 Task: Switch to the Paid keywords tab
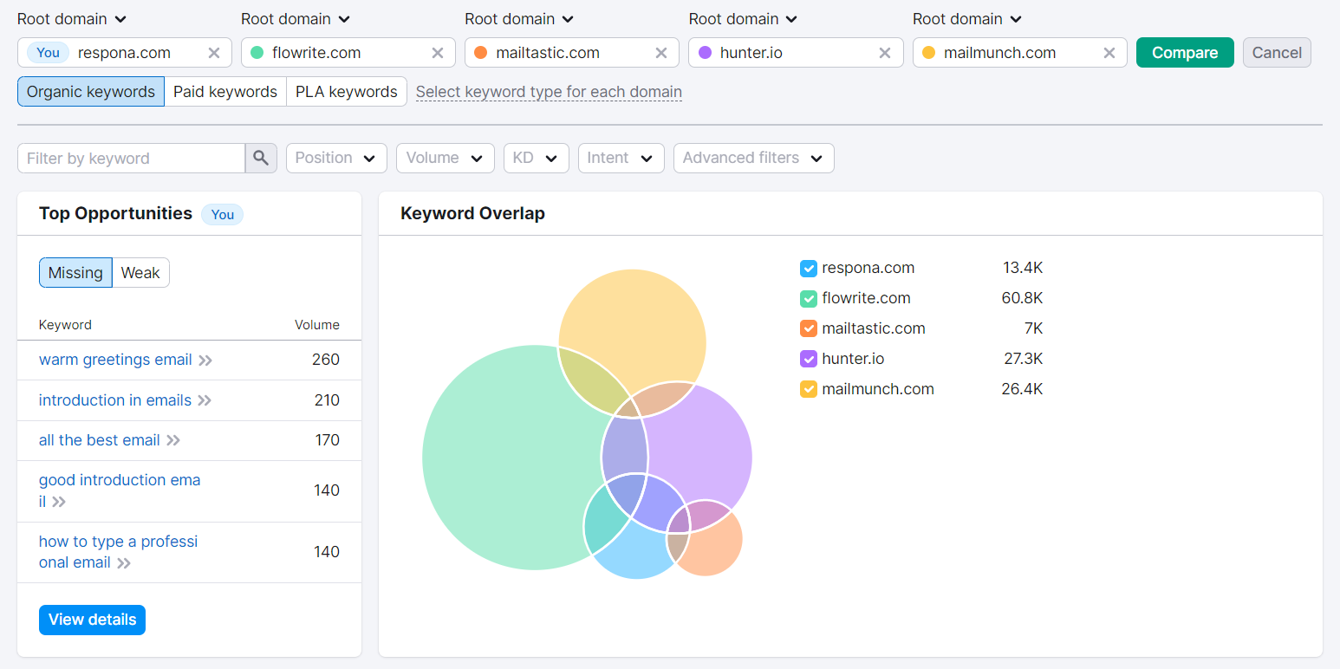pyautogui.click(x=224, y=91)
